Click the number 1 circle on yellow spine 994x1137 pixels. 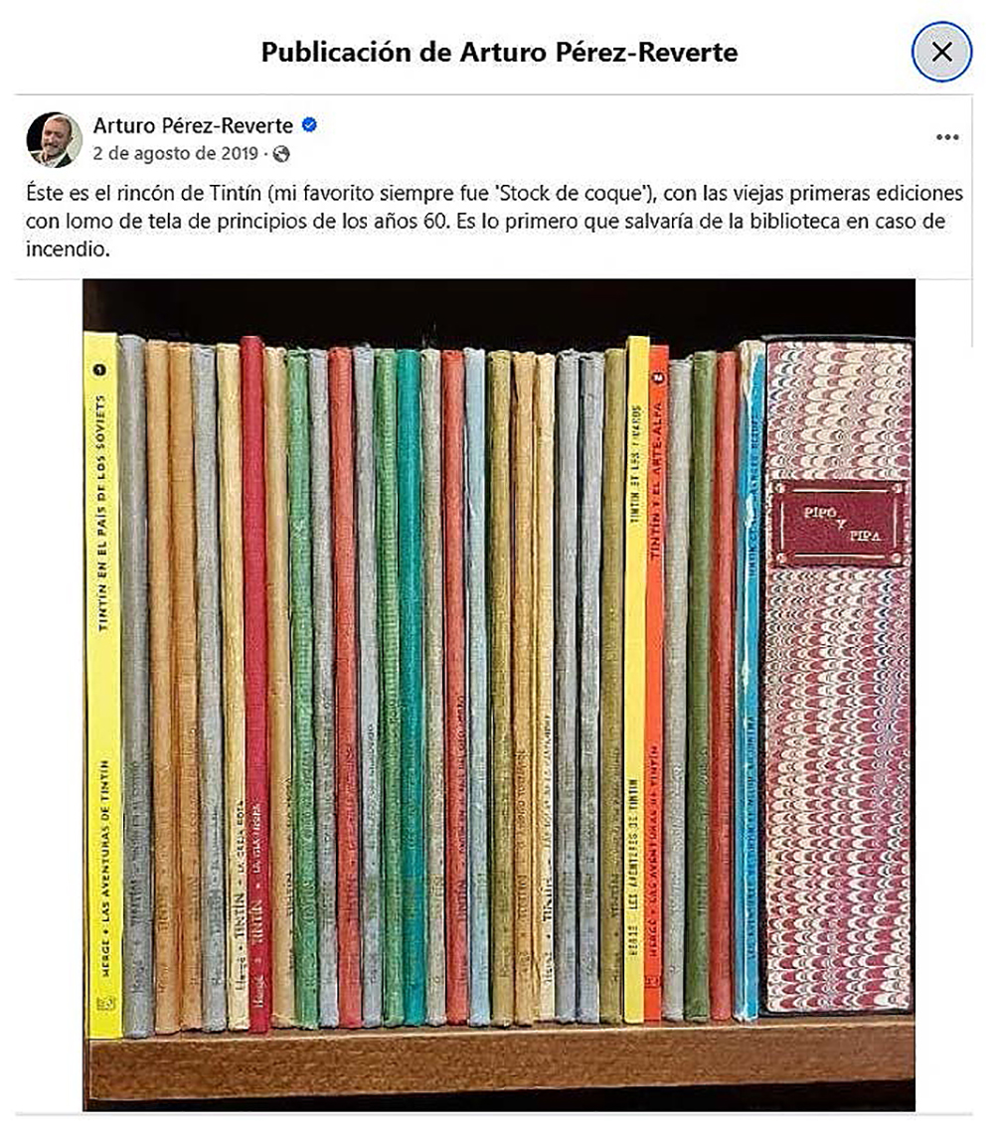coord(99,370)
